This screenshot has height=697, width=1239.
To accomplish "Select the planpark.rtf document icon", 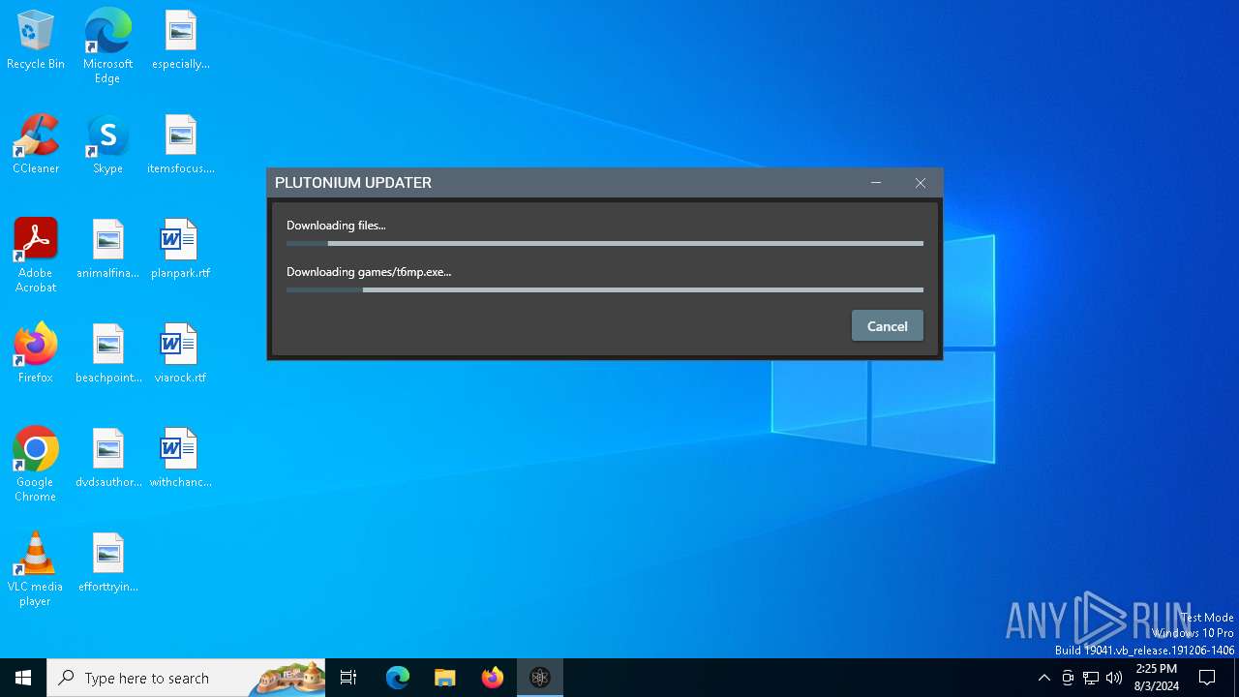I will tap(180, 249).
